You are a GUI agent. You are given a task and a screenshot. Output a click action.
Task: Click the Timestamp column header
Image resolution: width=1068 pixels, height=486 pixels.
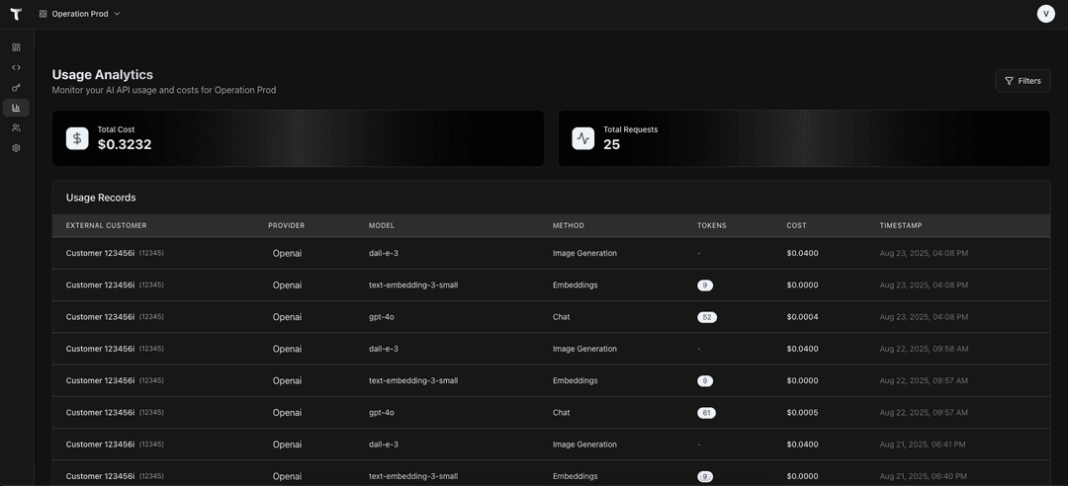(x=900, y=225)
